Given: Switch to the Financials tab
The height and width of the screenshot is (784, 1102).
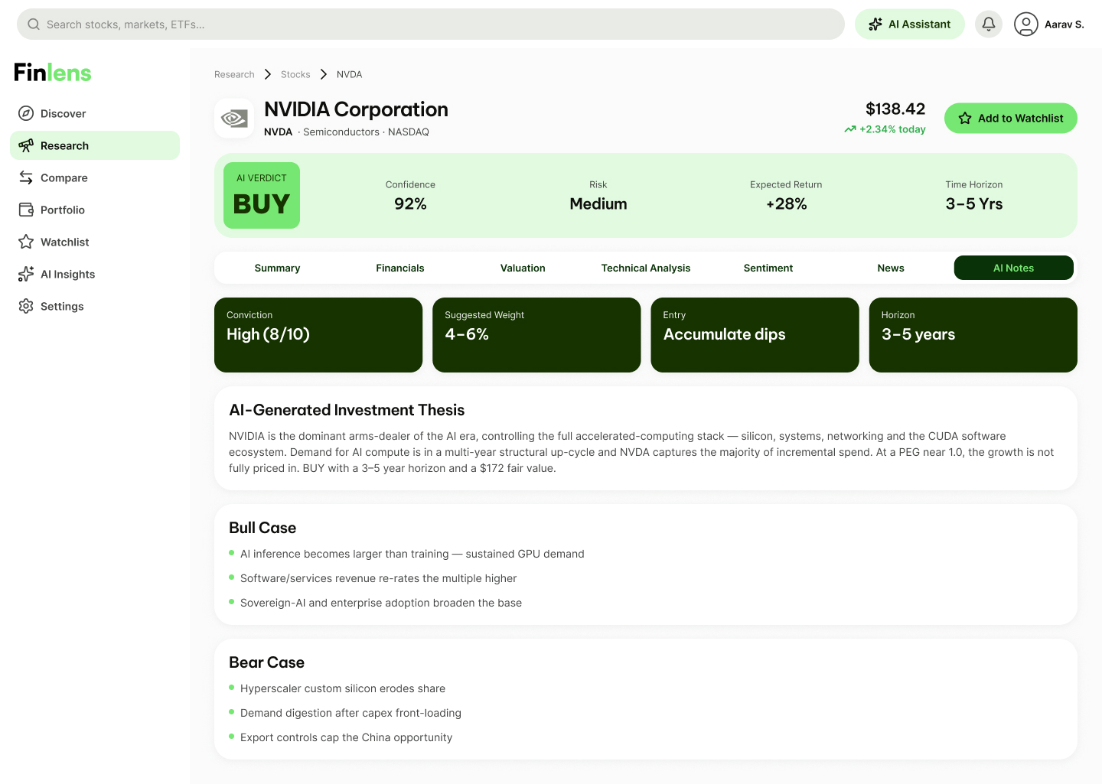Looking at the screenshot, I should tap(400, 268).
